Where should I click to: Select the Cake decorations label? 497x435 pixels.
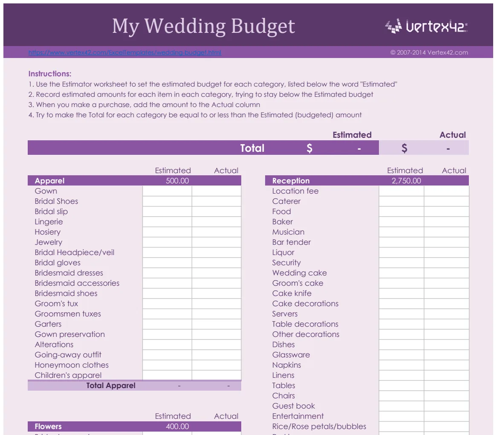[x=305, y=303]
